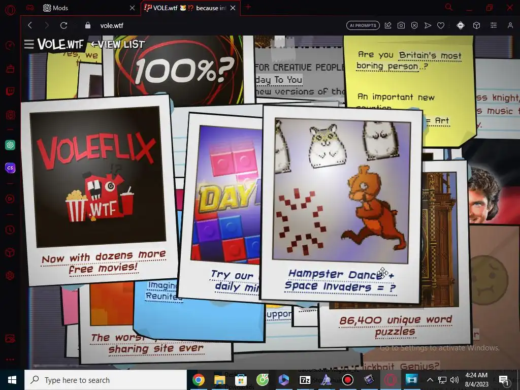
Task: Open the Twitch panel in sidebar
Action: point(10,91)
